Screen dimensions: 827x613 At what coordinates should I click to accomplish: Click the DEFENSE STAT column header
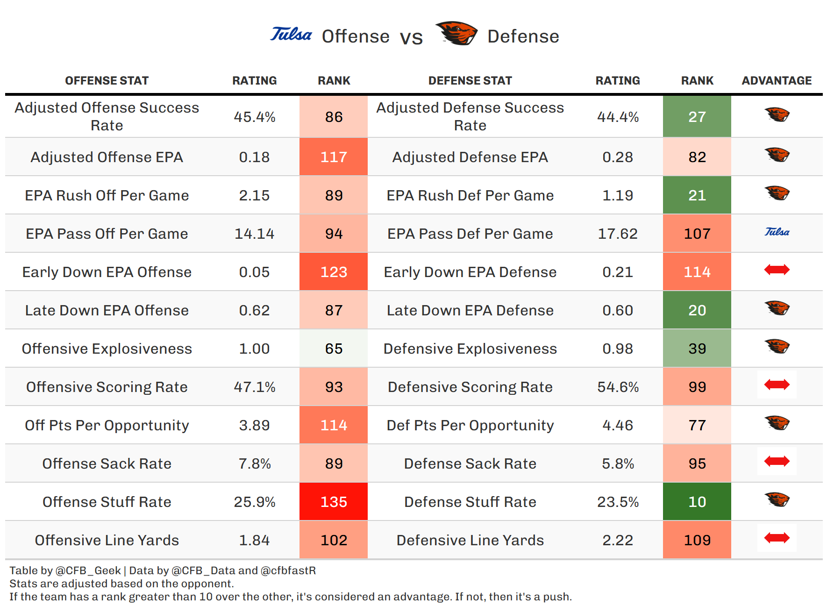click(470, 81)
